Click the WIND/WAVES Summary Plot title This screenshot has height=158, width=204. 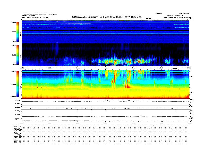107,17
